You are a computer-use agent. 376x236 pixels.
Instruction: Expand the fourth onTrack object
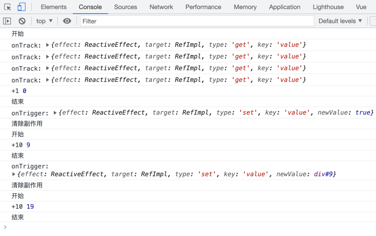[48, 80]
